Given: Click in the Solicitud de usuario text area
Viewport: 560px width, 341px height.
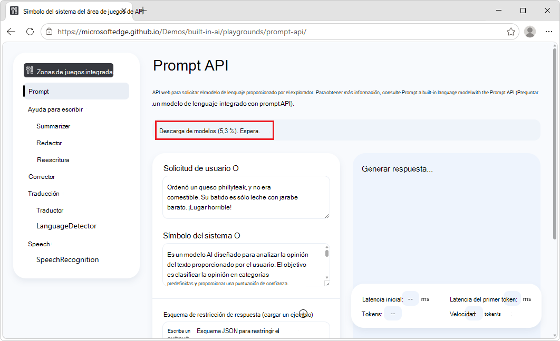Looking at the screenshot, I should pyautogui.click(x=246, y=197).
